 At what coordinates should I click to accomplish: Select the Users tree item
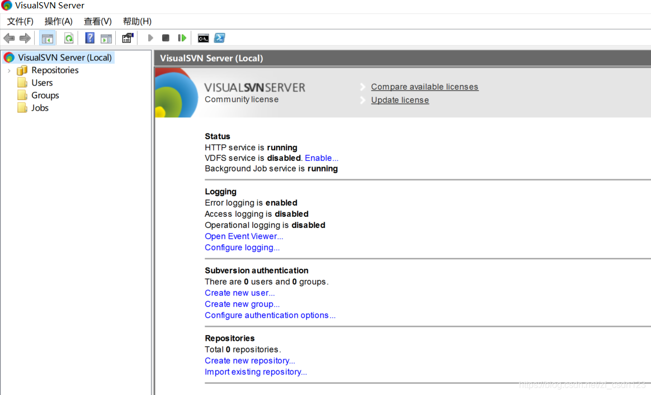(42, 83)
